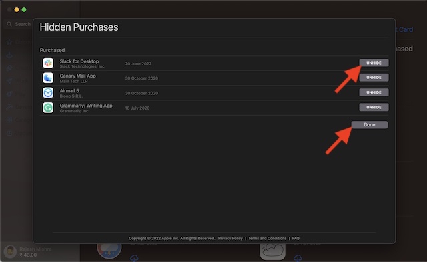Click the search magnifier icon in sidebar
The image size is (427, 262).
pos(9,24)
